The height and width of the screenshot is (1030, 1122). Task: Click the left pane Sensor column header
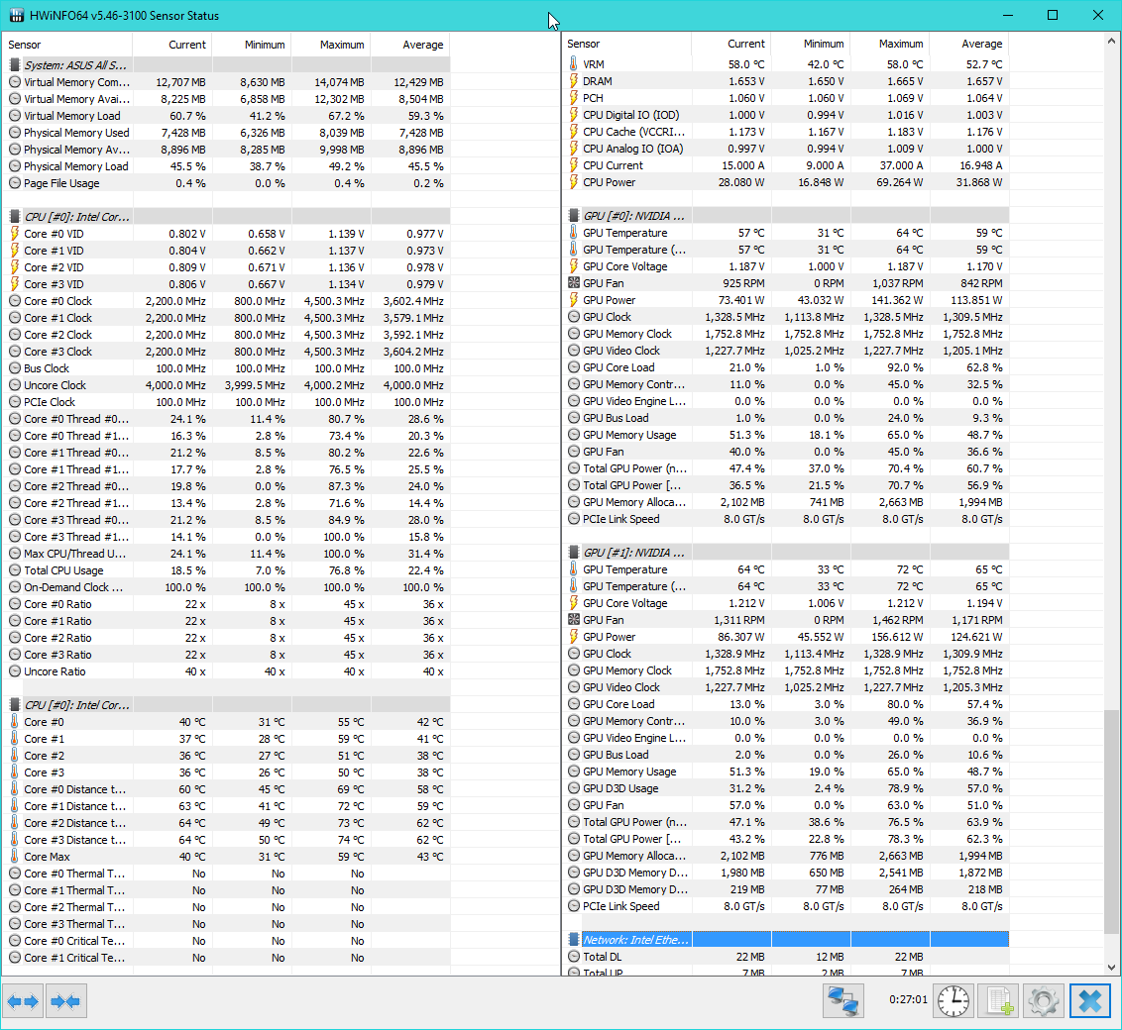(x=68, y=45)
